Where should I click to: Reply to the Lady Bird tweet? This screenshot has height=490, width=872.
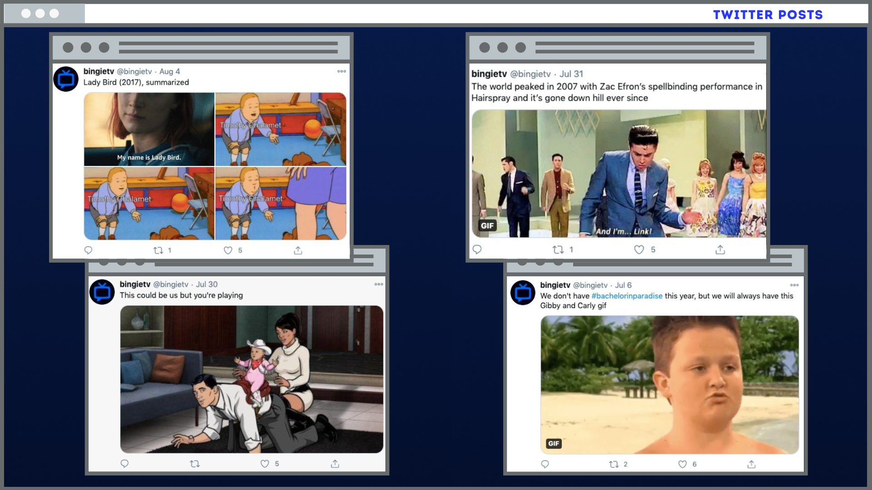tap(89, 250)
